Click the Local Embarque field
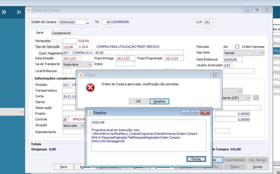The width and height of the screenshot is (280, 174). 66,71
